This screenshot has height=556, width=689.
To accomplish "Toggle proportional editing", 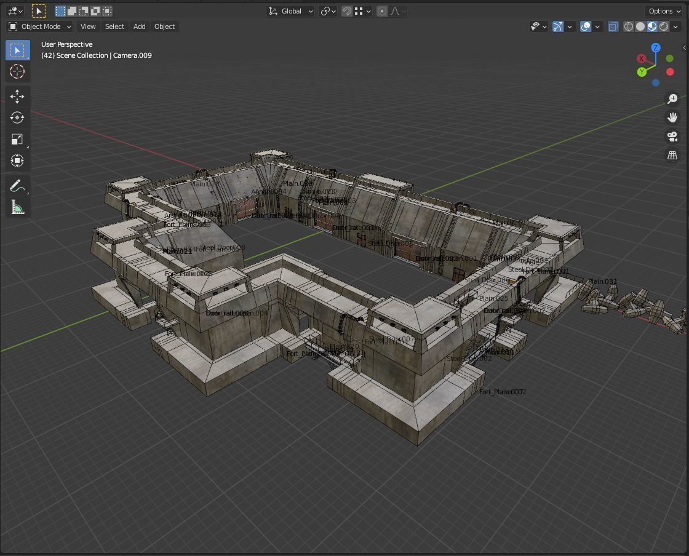I will click(382, 11).
